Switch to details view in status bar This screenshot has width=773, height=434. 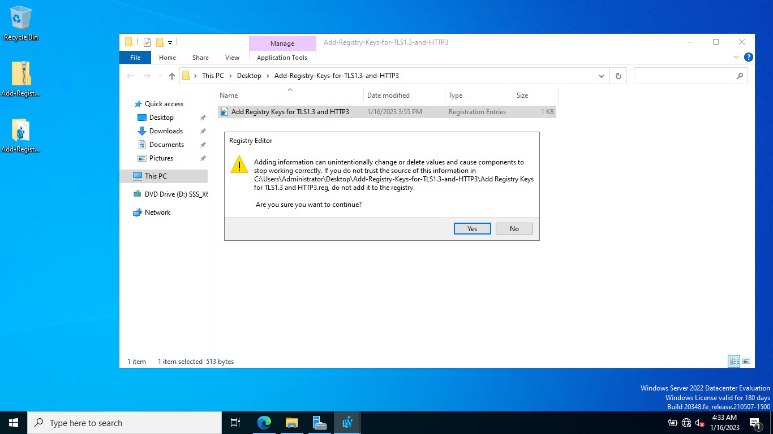pos(734,362)
